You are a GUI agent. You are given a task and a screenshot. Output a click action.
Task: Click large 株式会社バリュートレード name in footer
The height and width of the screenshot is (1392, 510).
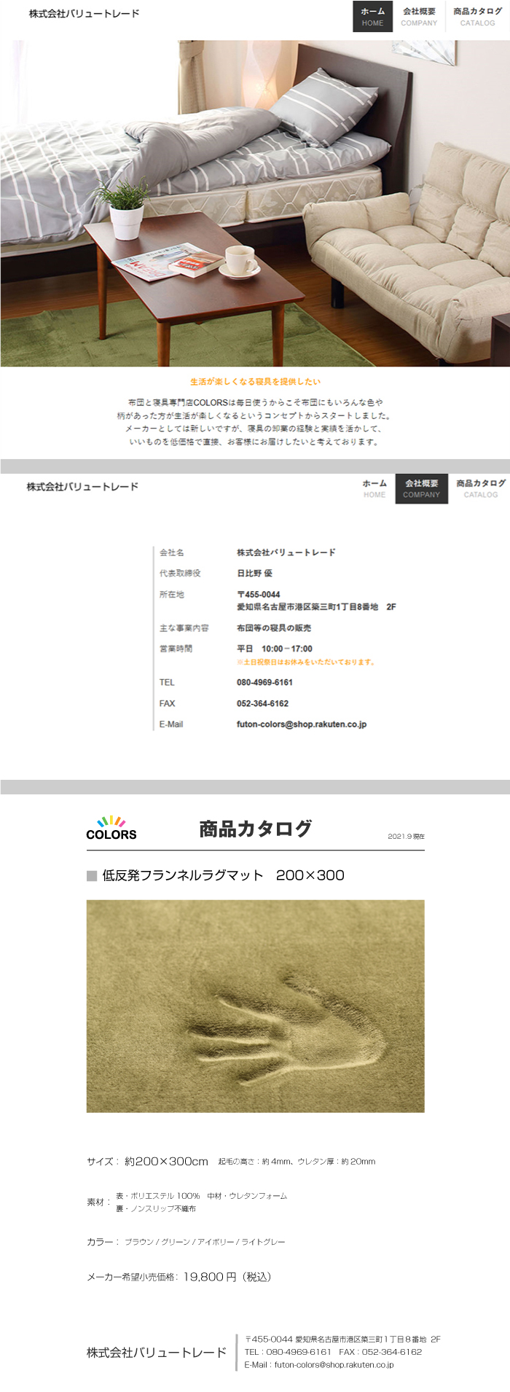(157, 1353)
